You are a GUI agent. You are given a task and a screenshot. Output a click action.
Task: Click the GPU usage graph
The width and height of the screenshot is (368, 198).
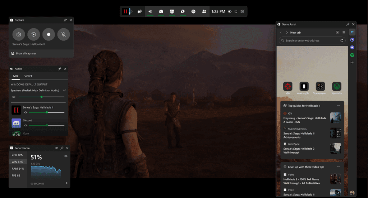pyautogui.click(x=46, y=173)
